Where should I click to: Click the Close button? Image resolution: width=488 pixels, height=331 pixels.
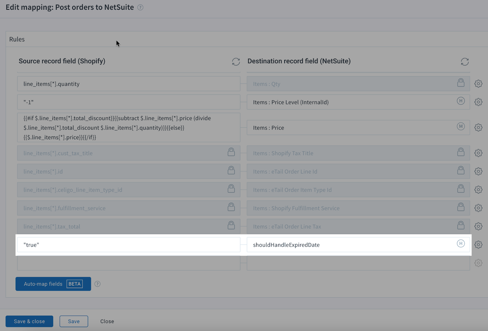pyautogui.click(x=107, y=321)
